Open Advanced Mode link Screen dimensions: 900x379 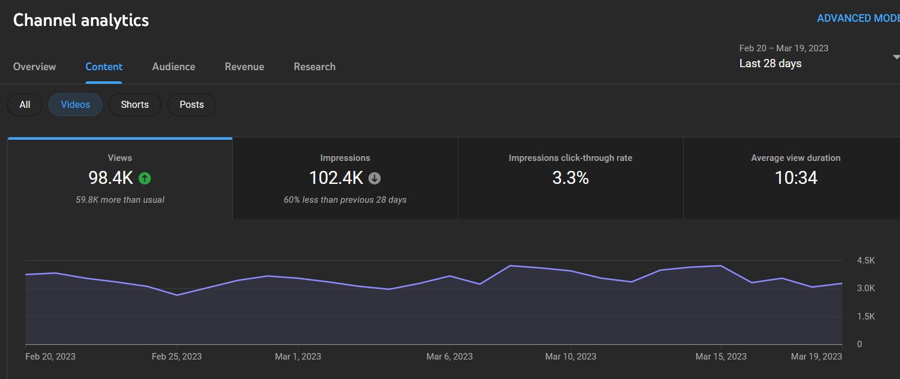coord(858,18)
